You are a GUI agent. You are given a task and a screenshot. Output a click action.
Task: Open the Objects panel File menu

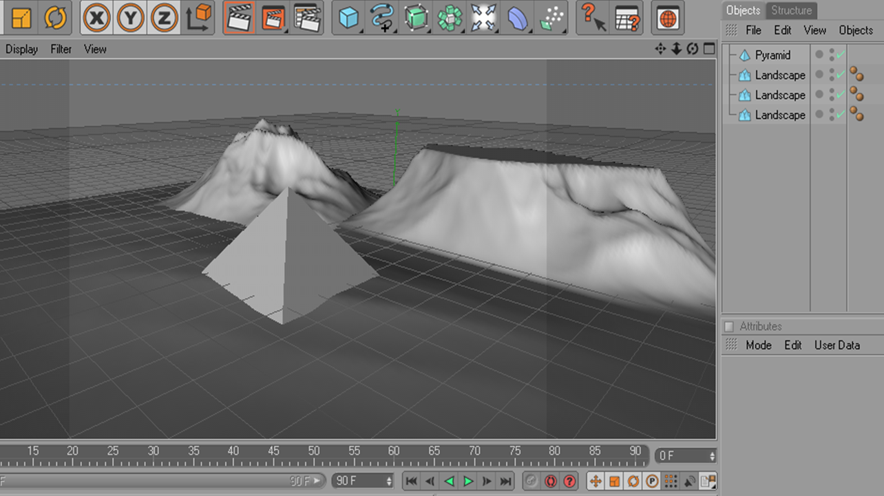point(753,30)
